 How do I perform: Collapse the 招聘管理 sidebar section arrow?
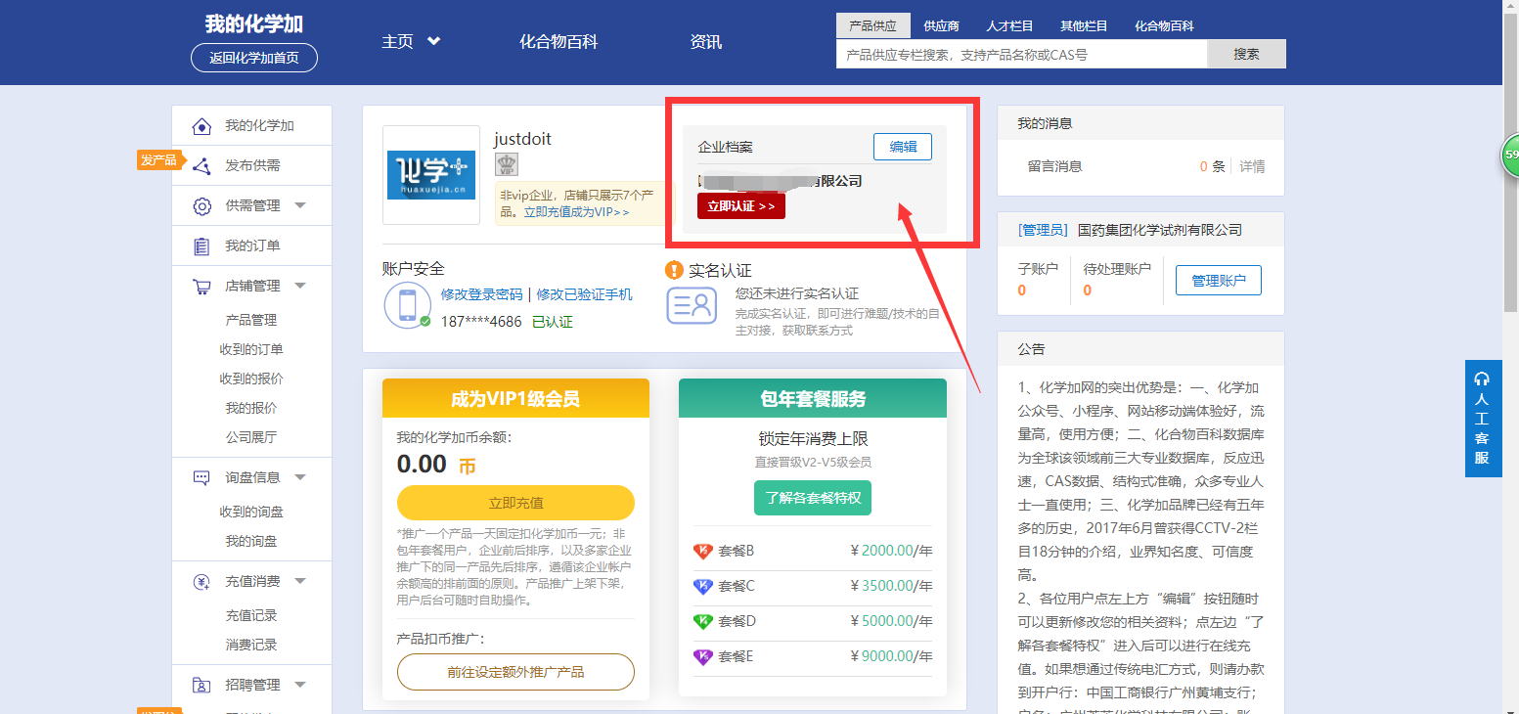[300, 684]
